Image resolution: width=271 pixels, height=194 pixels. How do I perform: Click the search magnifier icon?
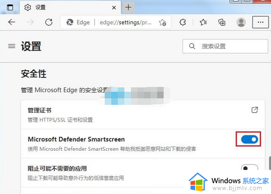192,46
